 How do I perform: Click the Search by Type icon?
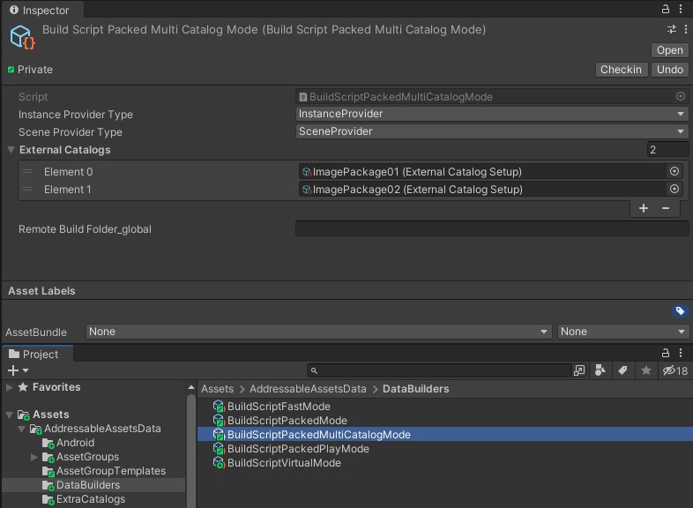[x=600, y=370]
